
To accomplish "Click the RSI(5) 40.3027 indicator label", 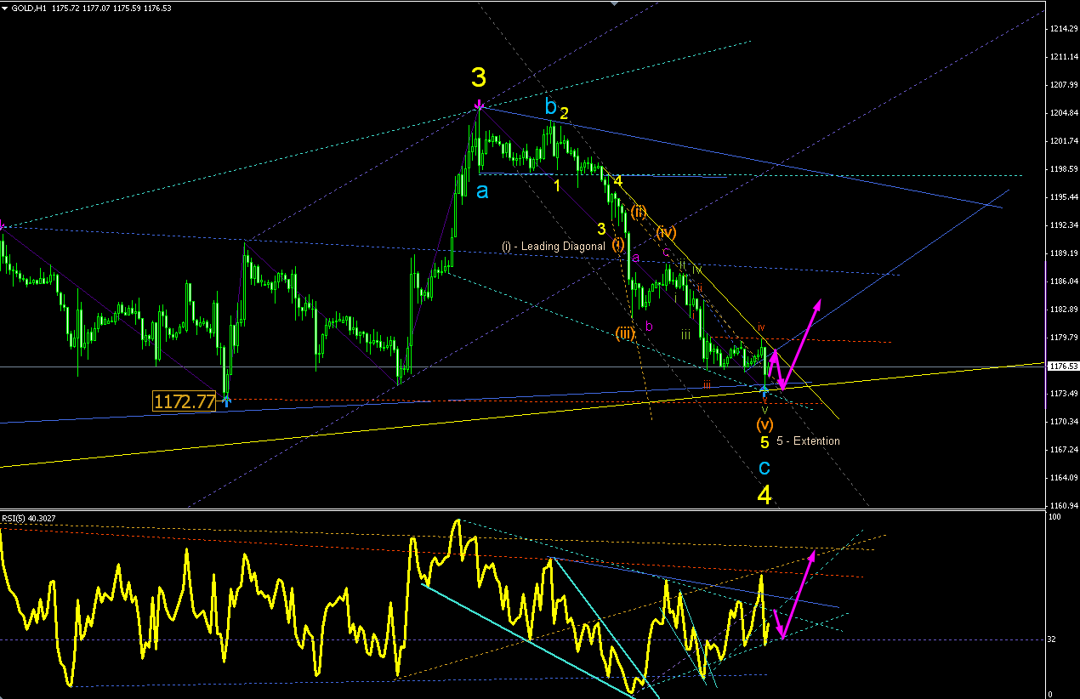I will (28, 518).
